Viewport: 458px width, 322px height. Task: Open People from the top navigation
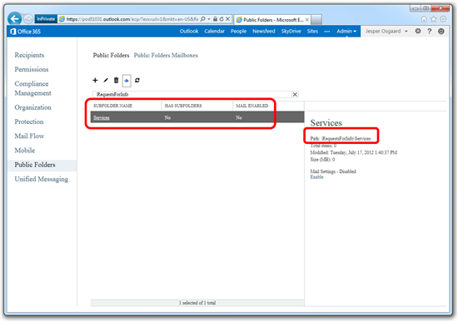point(238,32)
